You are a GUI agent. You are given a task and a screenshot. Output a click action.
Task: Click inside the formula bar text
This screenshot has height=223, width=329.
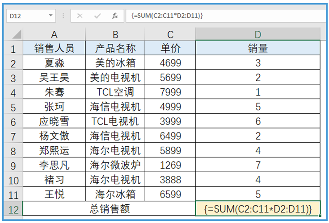coord(224,16)
